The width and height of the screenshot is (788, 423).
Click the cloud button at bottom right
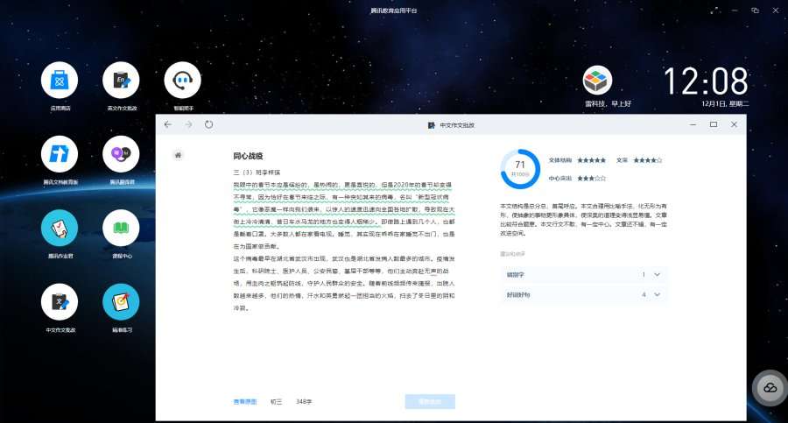770,388
